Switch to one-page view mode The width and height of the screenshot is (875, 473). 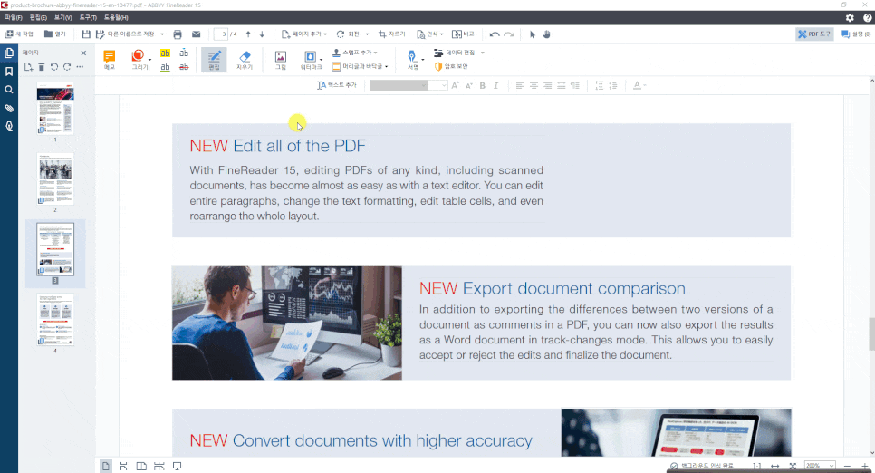click(x=105, y=467)
